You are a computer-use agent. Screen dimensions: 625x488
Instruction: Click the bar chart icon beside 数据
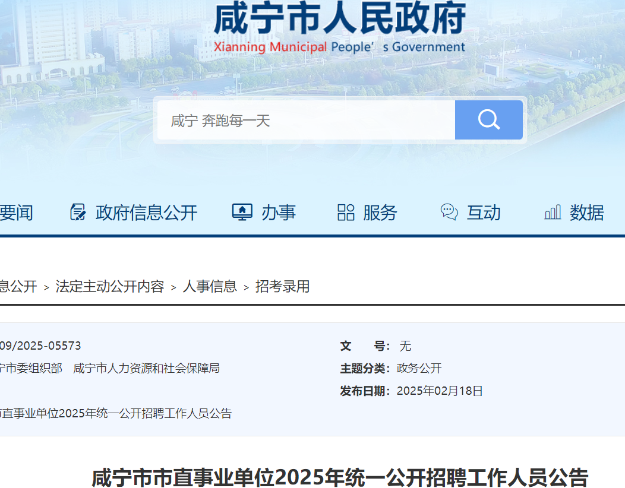pyautogui.click(x=553, y=212)
